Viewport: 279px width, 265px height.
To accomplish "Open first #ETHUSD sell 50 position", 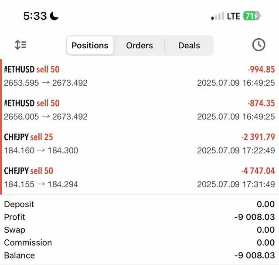I will (x=139, y=76).
